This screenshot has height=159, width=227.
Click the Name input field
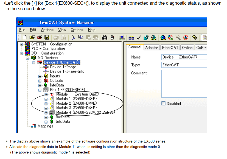(184, 57)
